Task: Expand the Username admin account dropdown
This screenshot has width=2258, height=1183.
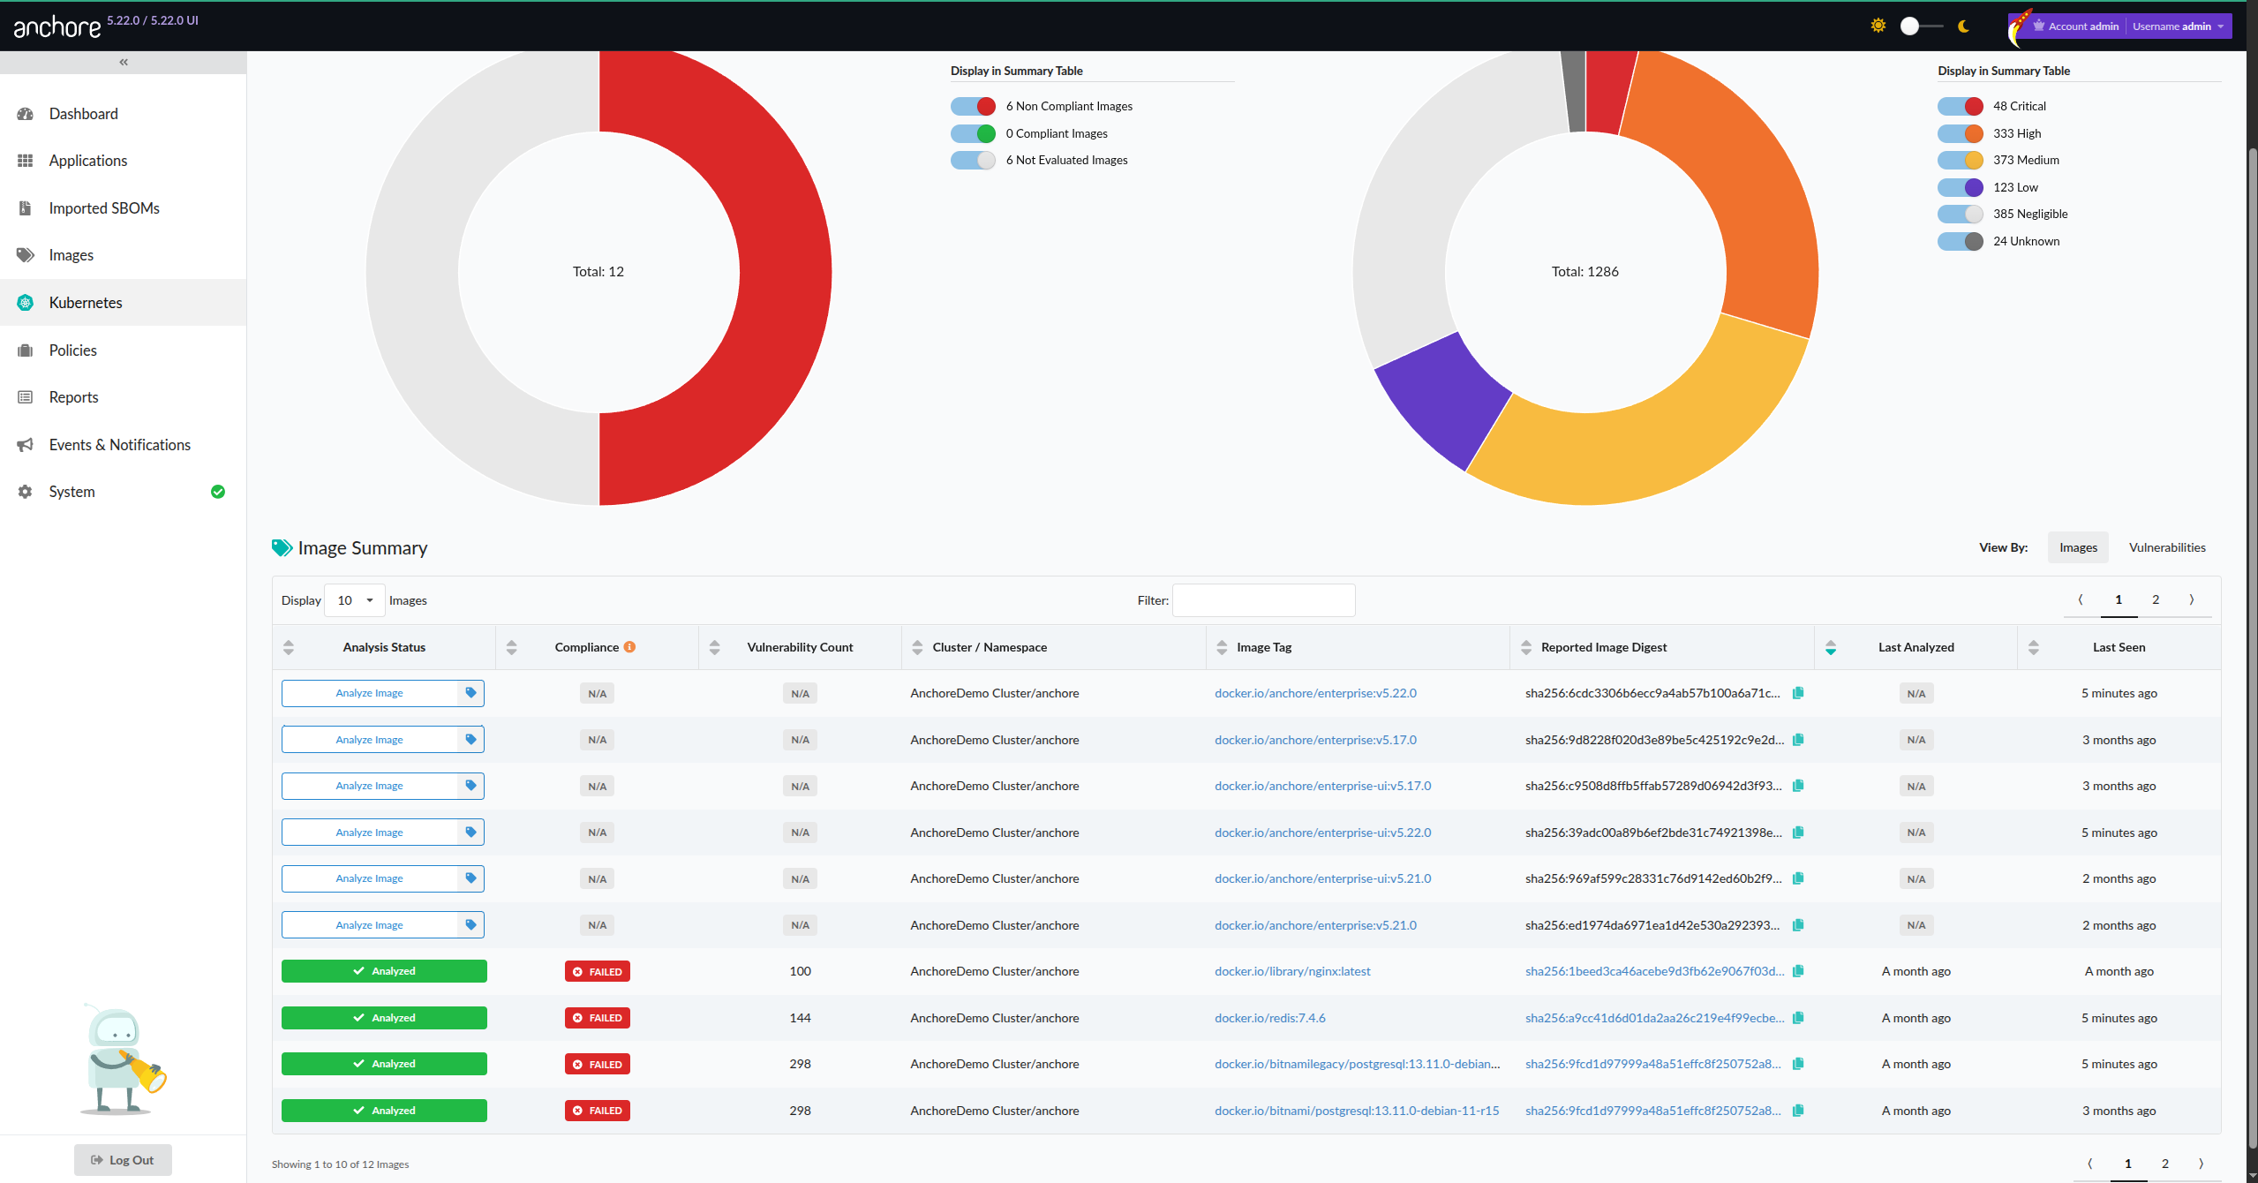Action: point(2178,26)
